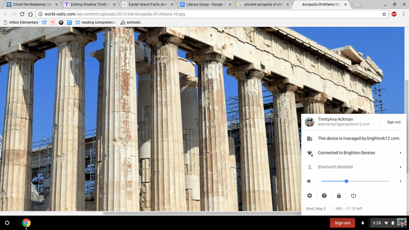Open a new tab
409x230 pixels.
tap(357, 4)
